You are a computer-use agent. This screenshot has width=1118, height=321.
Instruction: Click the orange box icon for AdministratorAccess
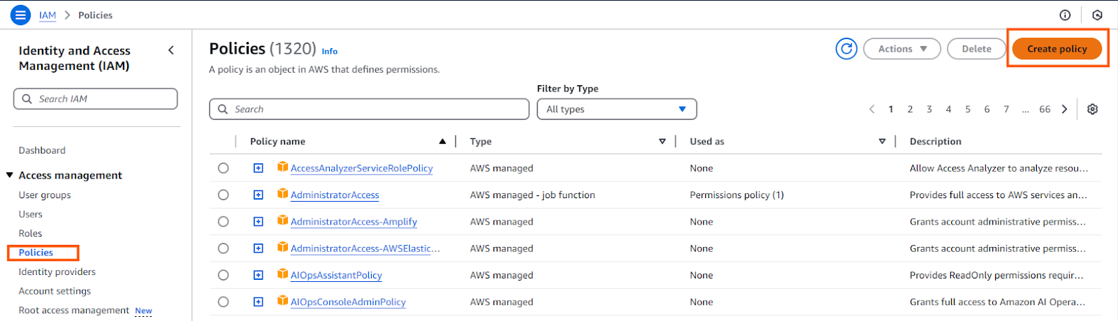[x=282, y=193]
